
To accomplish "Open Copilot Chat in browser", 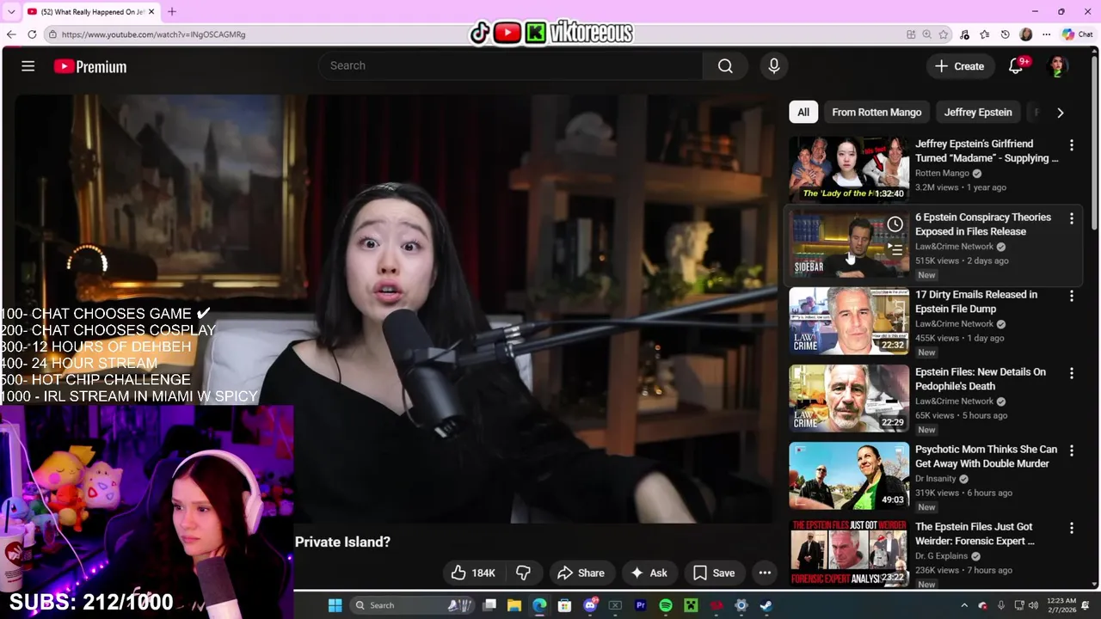I will (x=1077, y=34).
